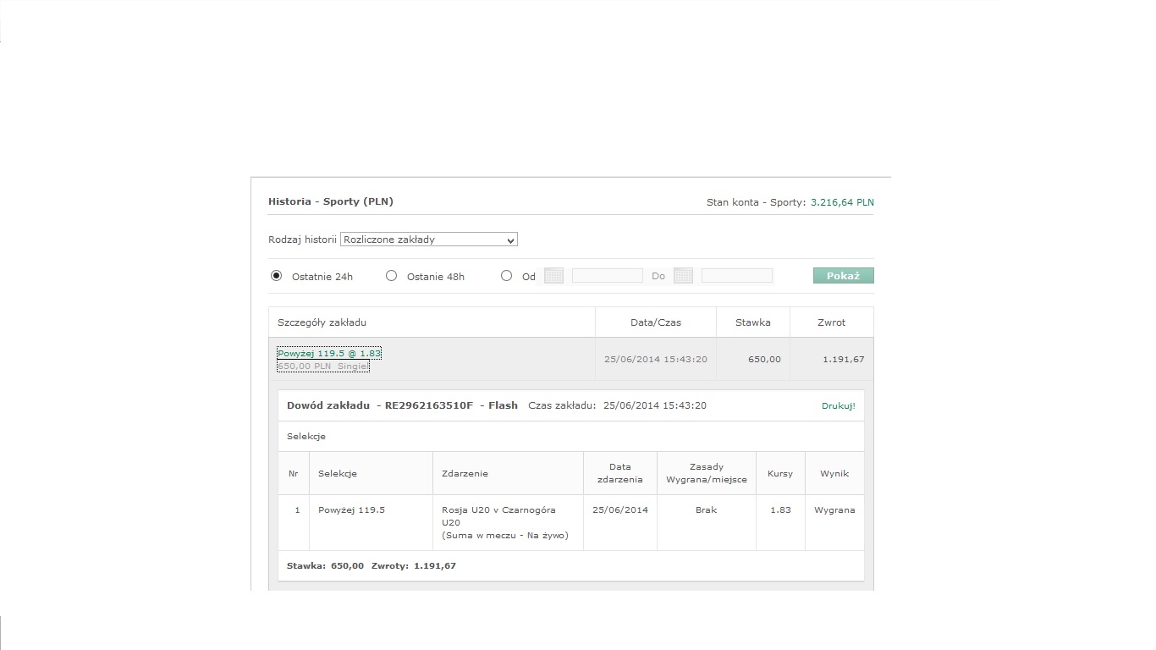
Task: Click the 3.216,64 PLN account balance
Action: [842, 202]
